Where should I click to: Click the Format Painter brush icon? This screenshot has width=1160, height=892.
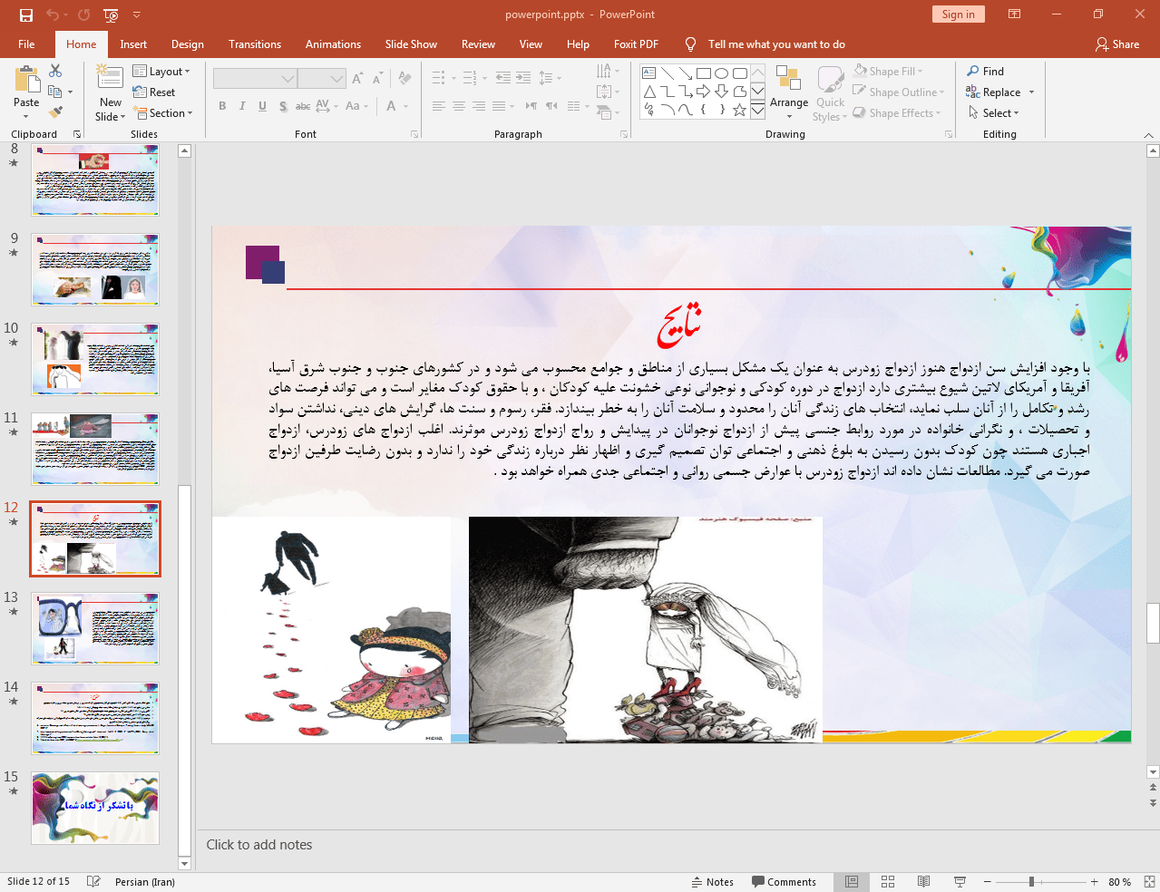pos(55,112)
